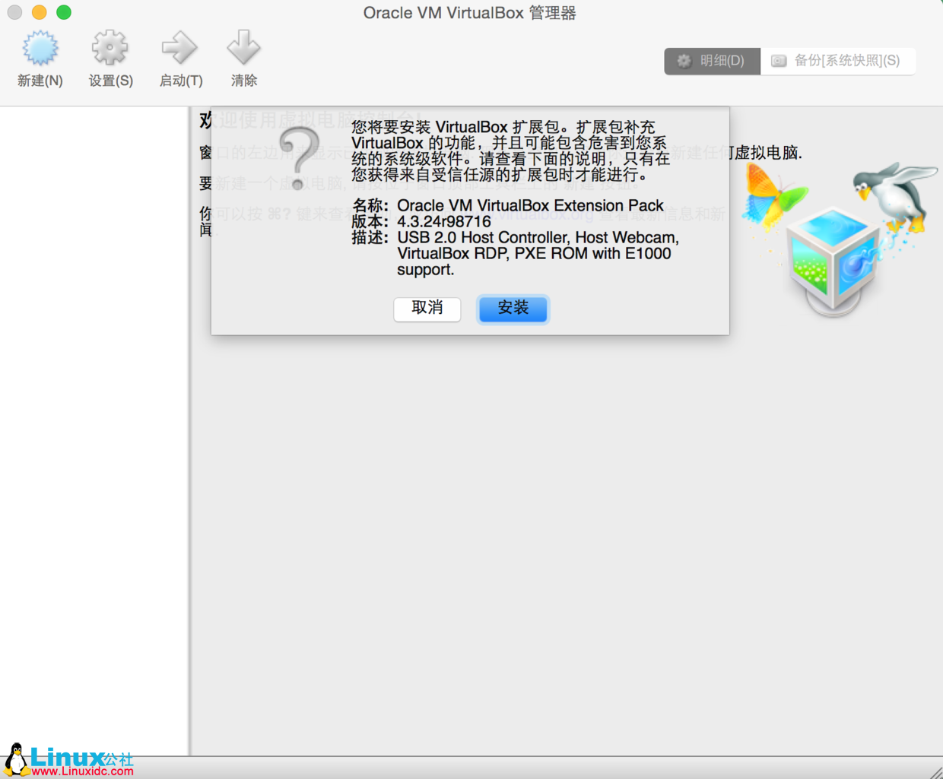Click the extension name 'Oracle VM VirtualBox Extension Pack'
This screenshot has width=943, height=779.
[530, 205]
